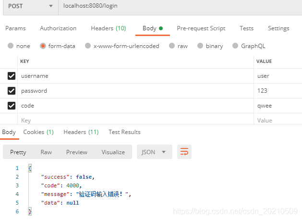Choose x-www-form-urlencoded body type
The height and width of the screenshot is (220, 302).
88,46
